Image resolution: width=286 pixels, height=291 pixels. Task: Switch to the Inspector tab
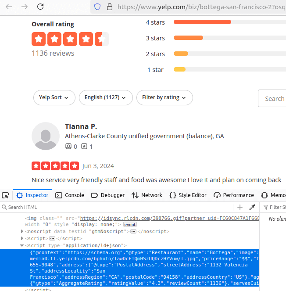32,195
